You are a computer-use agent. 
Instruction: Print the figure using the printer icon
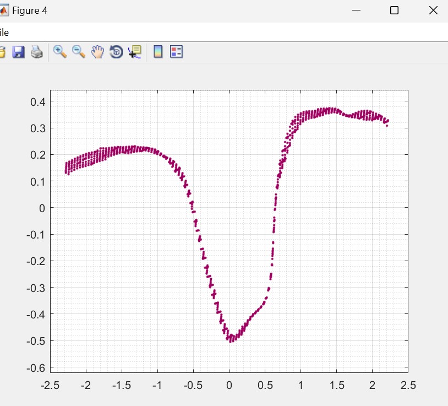point(37,52)
